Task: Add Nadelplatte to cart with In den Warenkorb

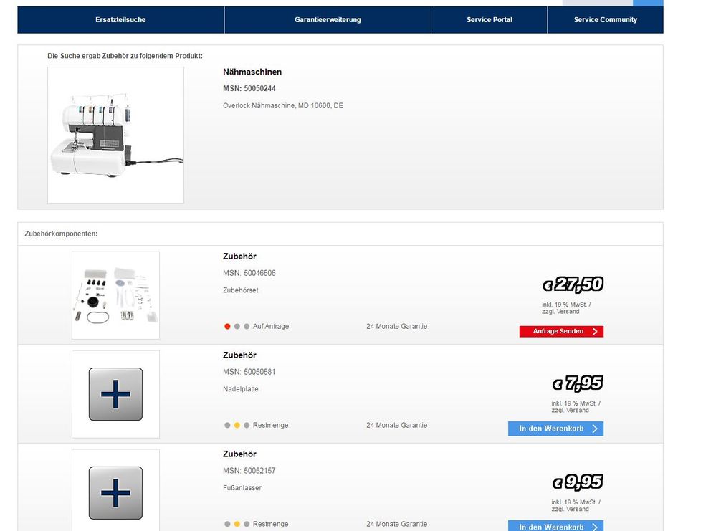Action: tap(555, 429)
